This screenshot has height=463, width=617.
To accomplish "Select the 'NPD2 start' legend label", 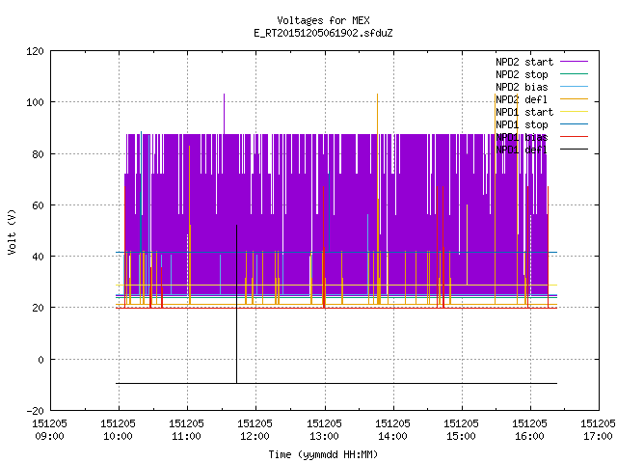I will point(524,62).
